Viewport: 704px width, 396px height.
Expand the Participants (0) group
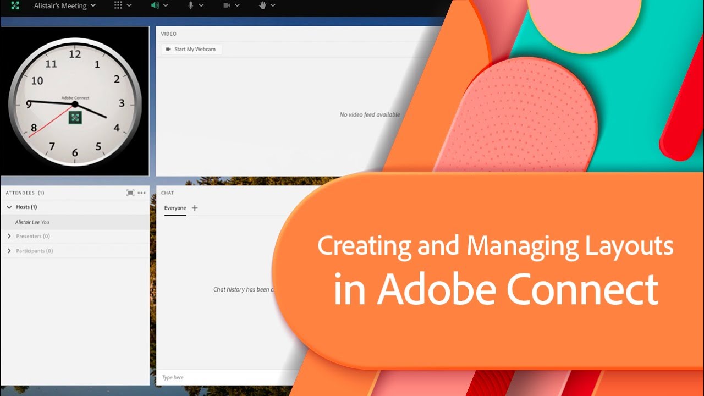click(x=9, y=251)
